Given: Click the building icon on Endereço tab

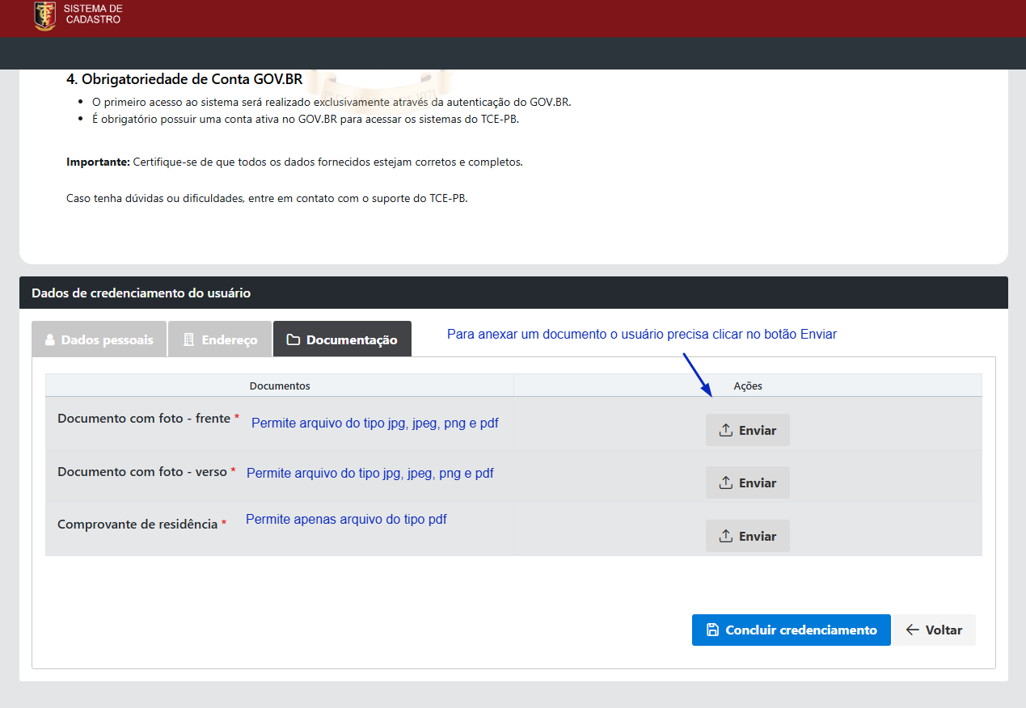Looking at the screenshot, I should tap(189, 340).
